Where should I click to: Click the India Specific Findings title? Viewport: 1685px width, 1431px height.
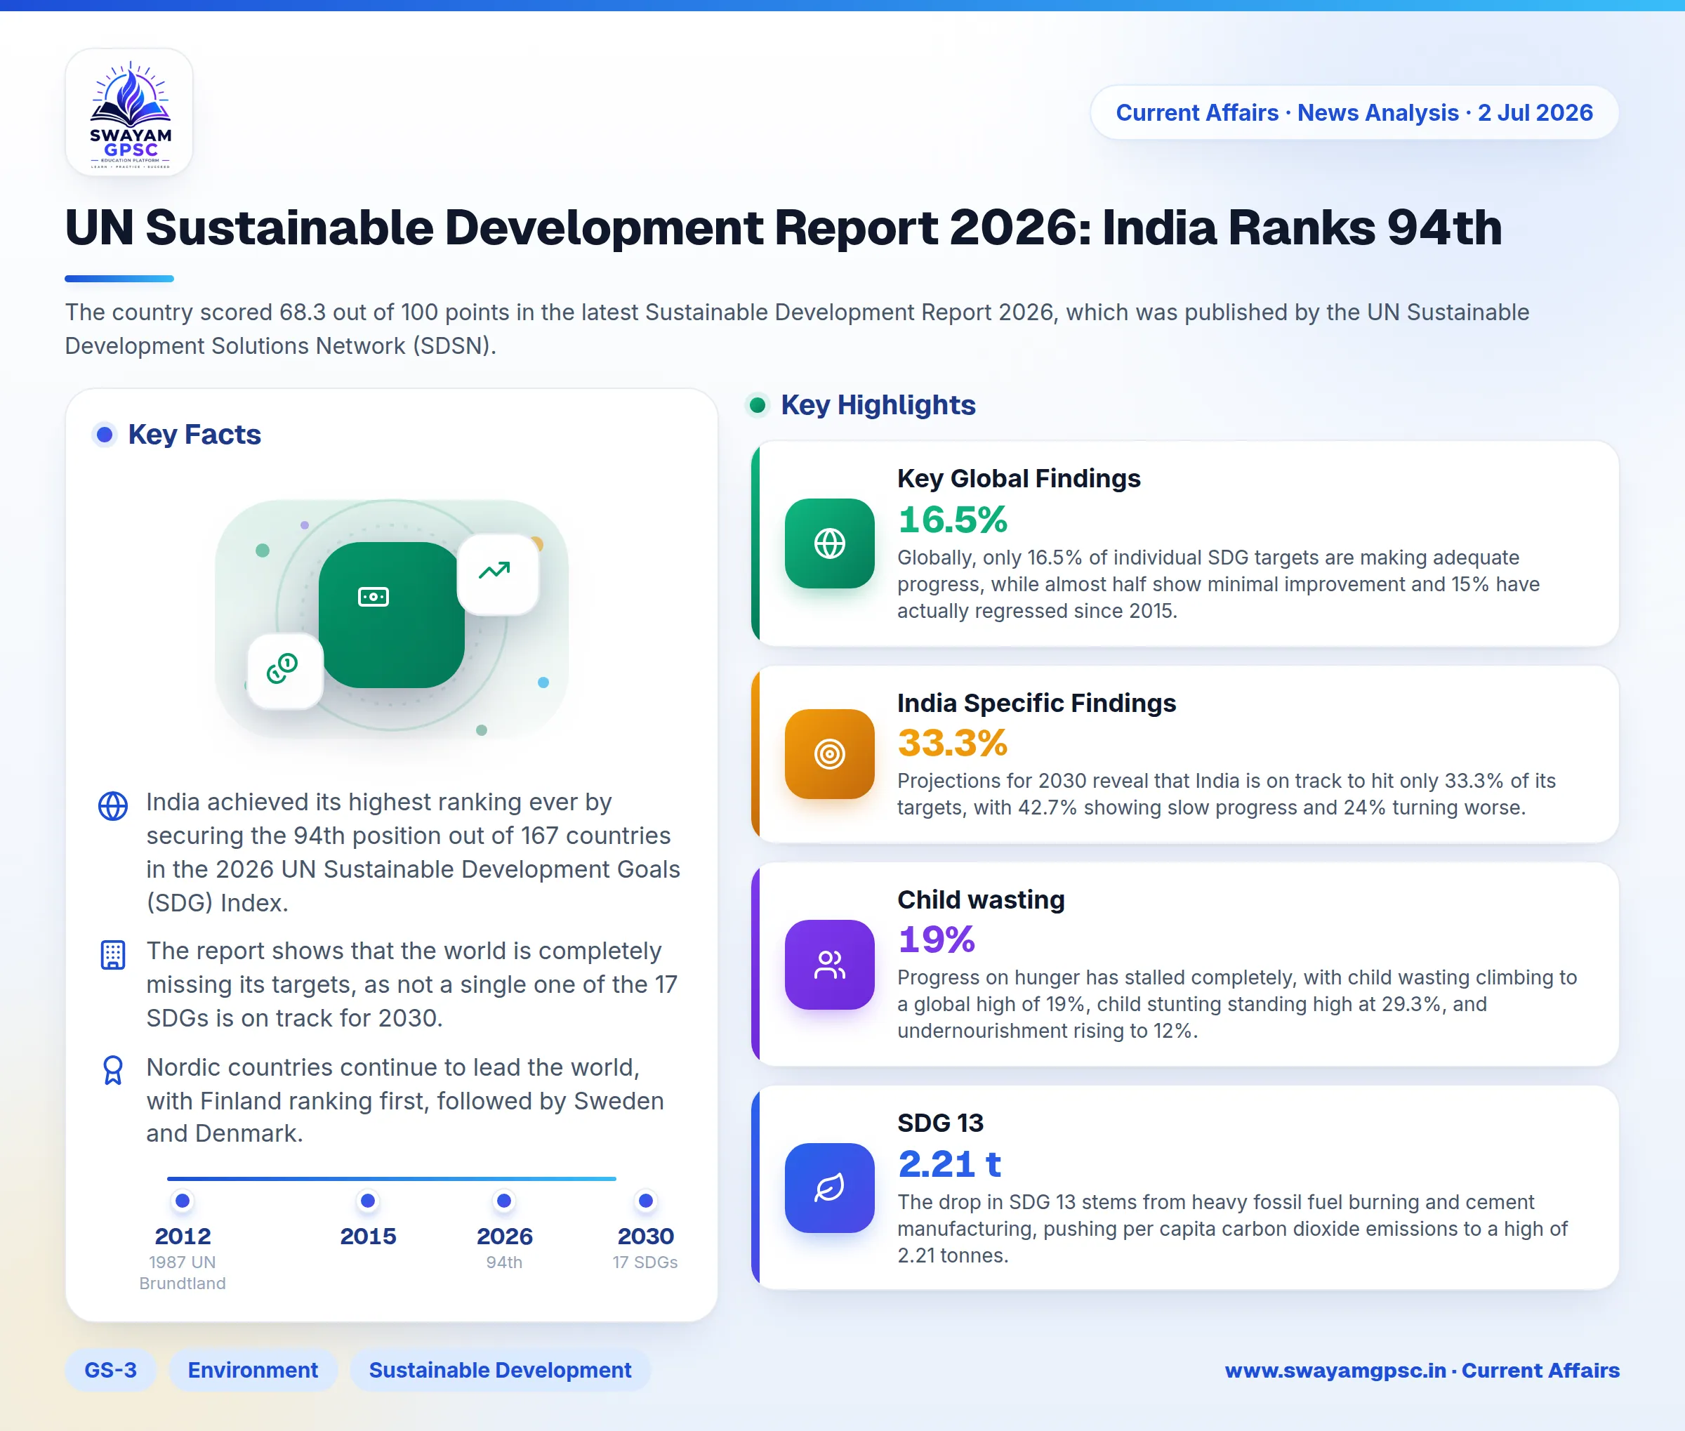coord(1036,703)
